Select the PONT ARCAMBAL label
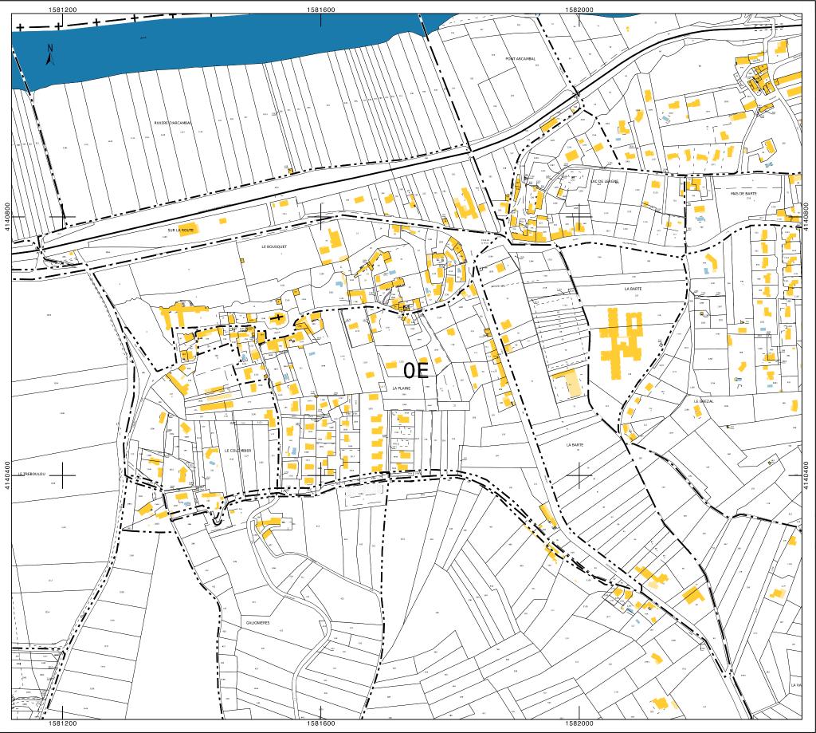The width and height of the screenshot is (816, 733). (x=520, y=59)
